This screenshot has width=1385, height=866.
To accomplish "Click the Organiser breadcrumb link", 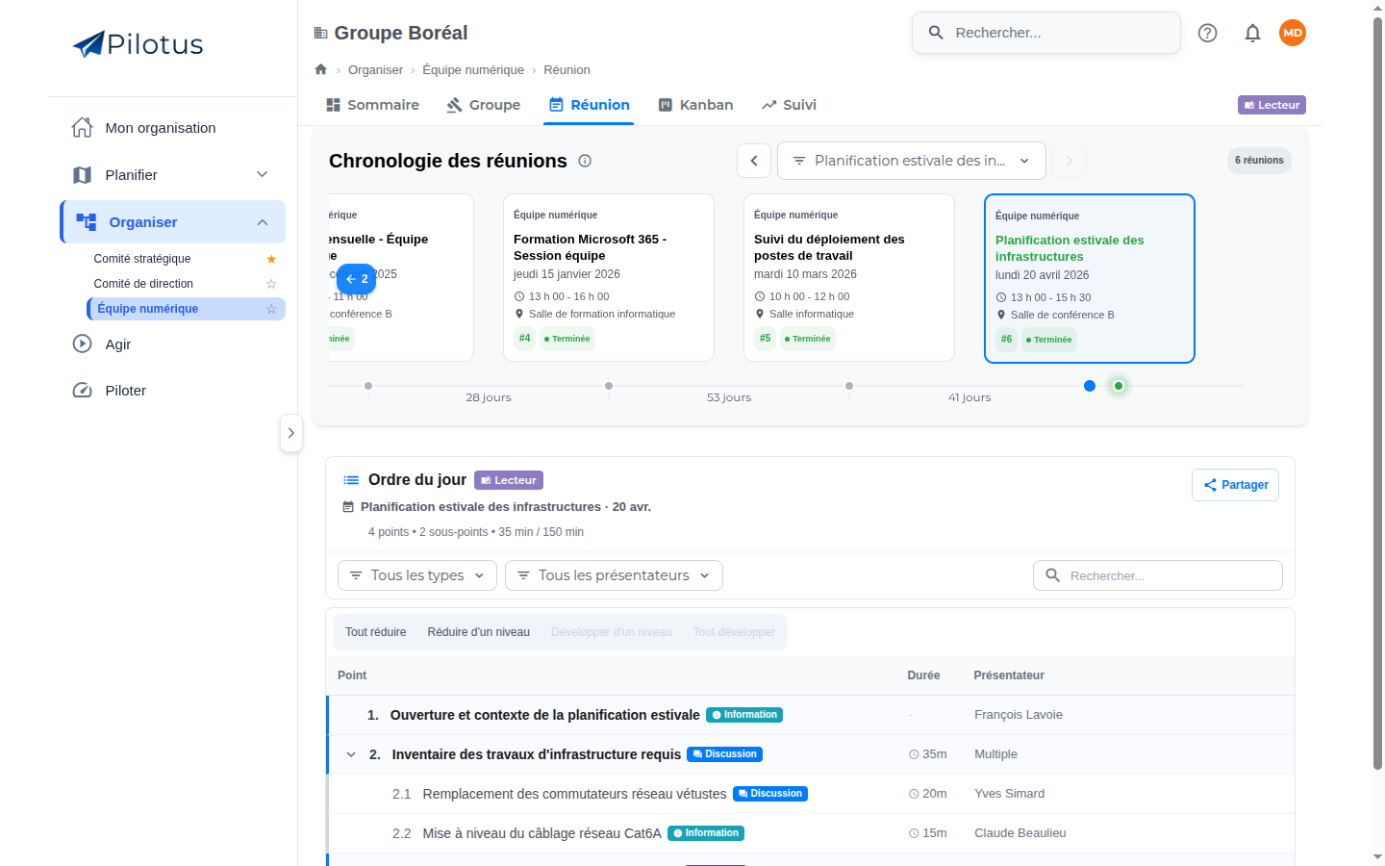I will click(375, 69).
